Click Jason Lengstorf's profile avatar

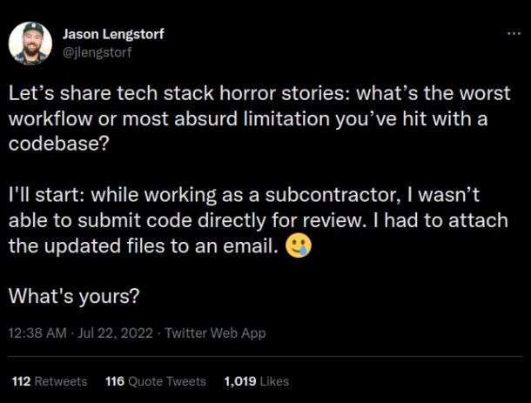[30, 43]
